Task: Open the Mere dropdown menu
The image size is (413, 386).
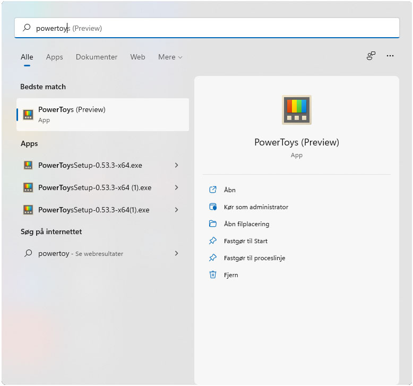Action: tap(170, 57)
